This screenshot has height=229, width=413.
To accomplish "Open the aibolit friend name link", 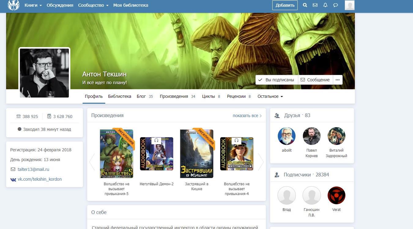I will (287, 150).
